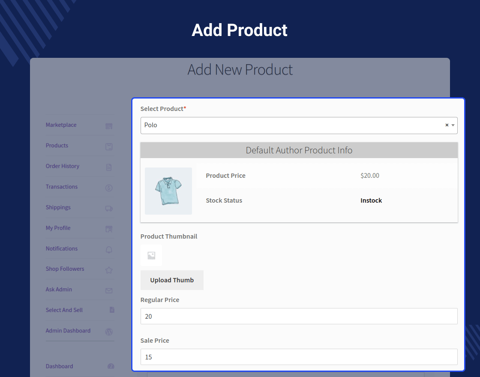The width and height of the screenshot is (480, 377).
Task: Click the Upload Thumb button
Action: (x=172, y=280)
